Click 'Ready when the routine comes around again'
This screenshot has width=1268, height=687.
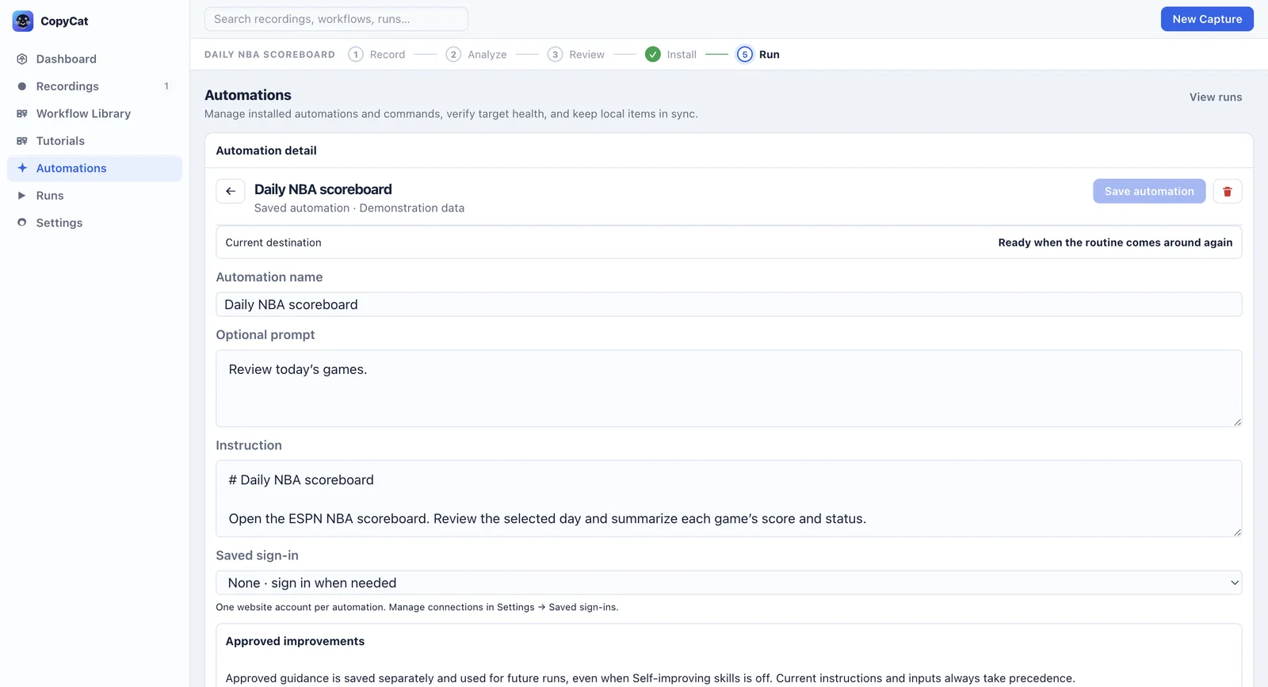[x=1115, y=242]
